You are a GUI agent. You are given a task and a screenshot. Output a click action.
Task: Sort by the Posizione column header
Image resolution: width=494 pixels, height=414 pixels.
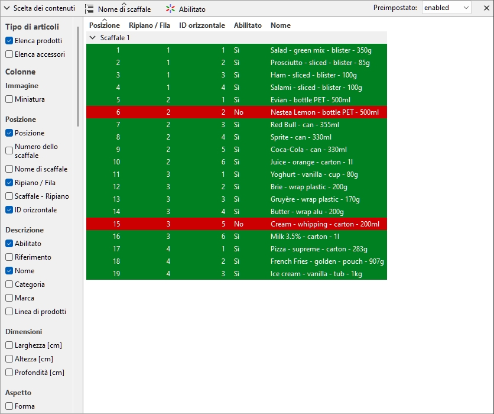coord(104,25)
